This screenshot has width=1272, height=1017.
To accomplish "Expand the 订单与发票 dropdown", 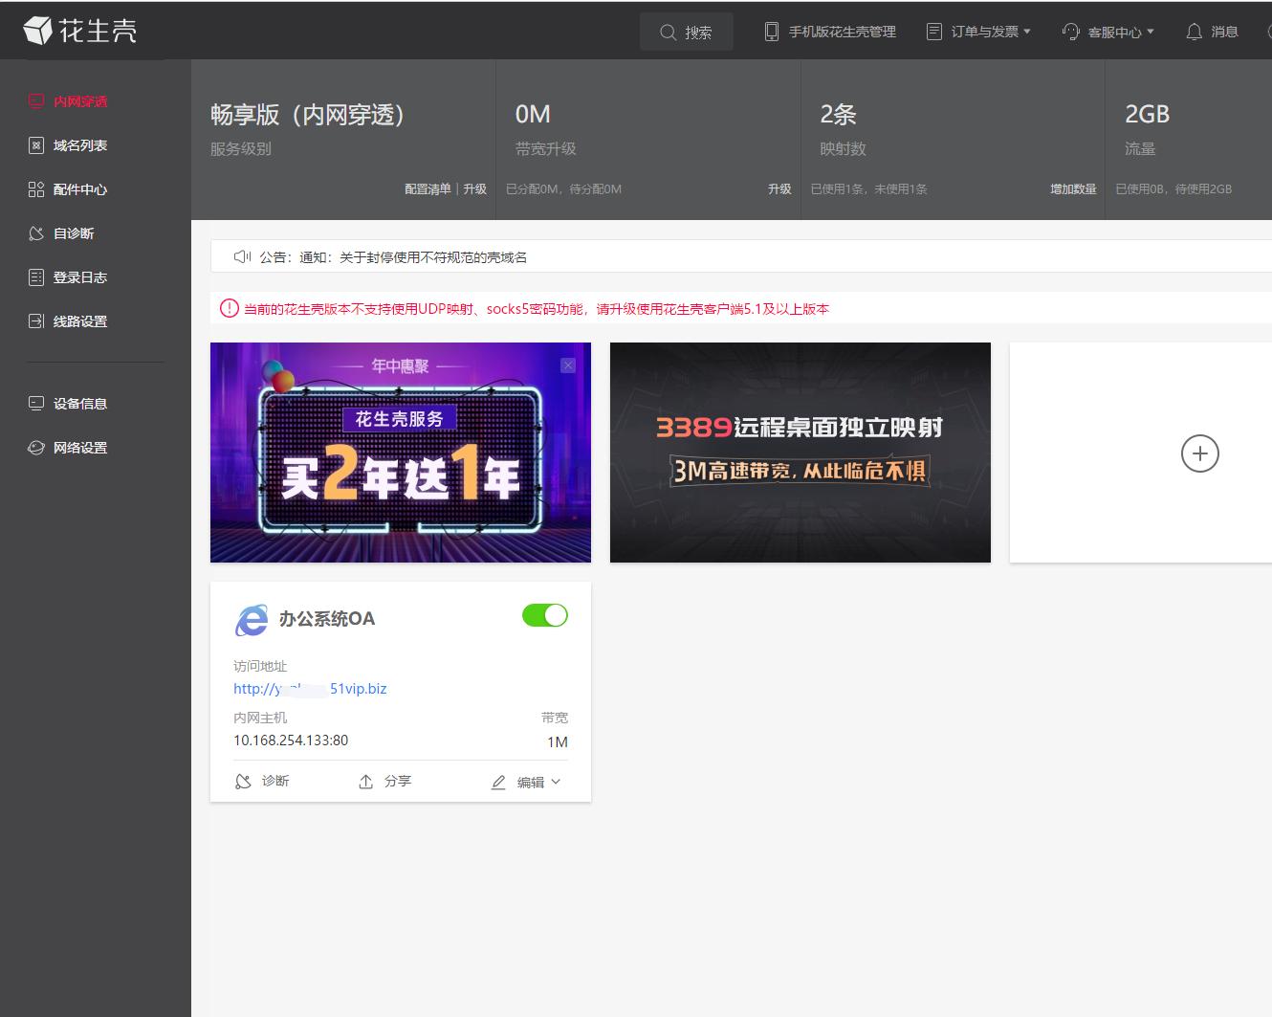I will [979, 32].
